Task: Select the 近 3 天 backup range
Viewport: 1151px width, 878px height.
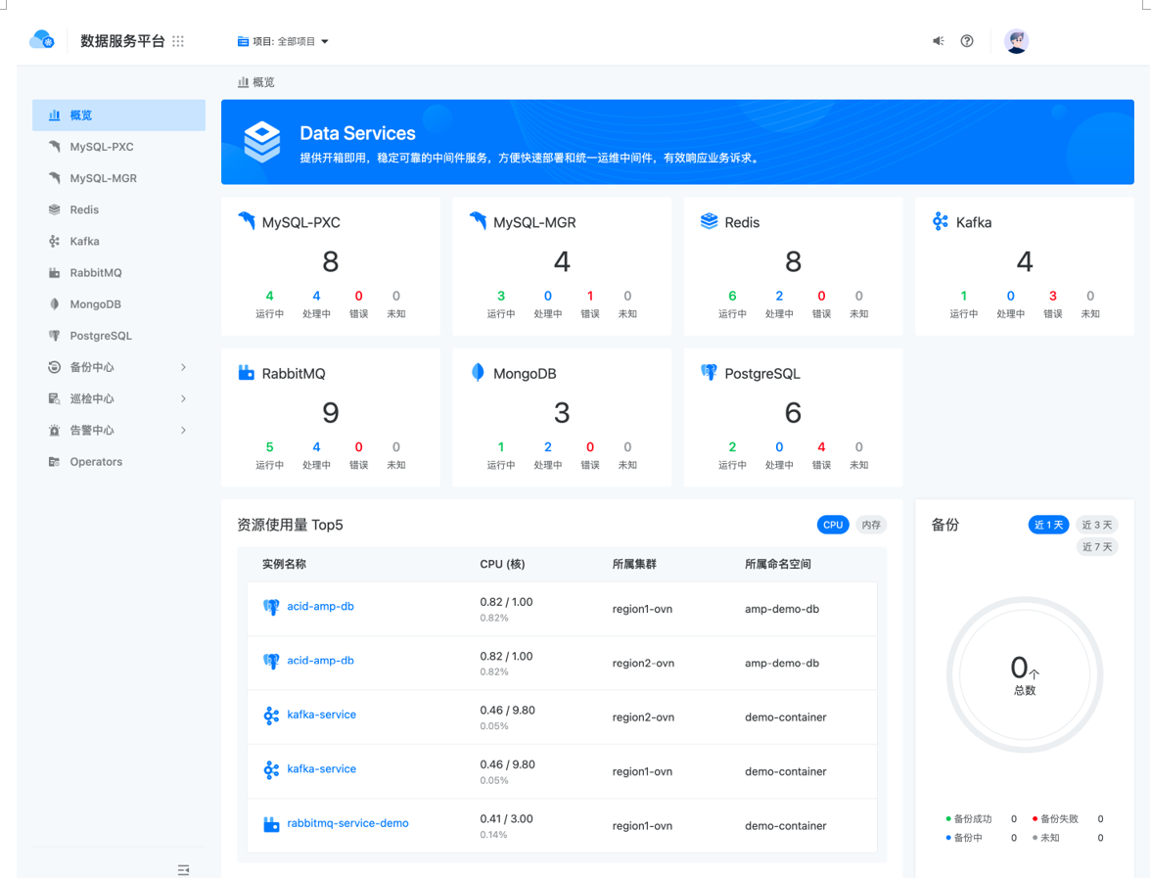Action: point(1096,525)
